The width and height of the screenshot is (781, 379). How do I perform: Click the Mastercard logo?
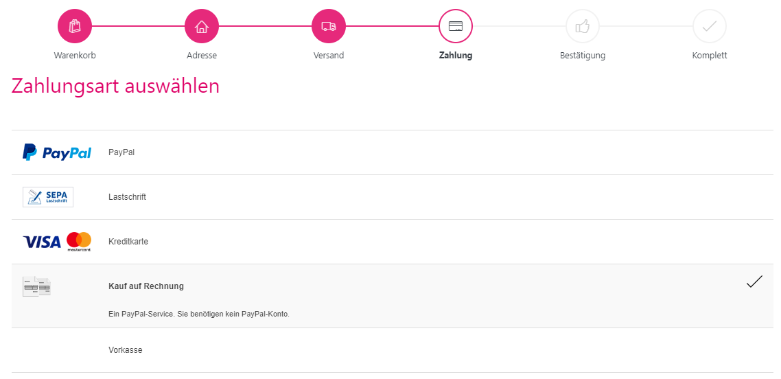pos(79,241)
